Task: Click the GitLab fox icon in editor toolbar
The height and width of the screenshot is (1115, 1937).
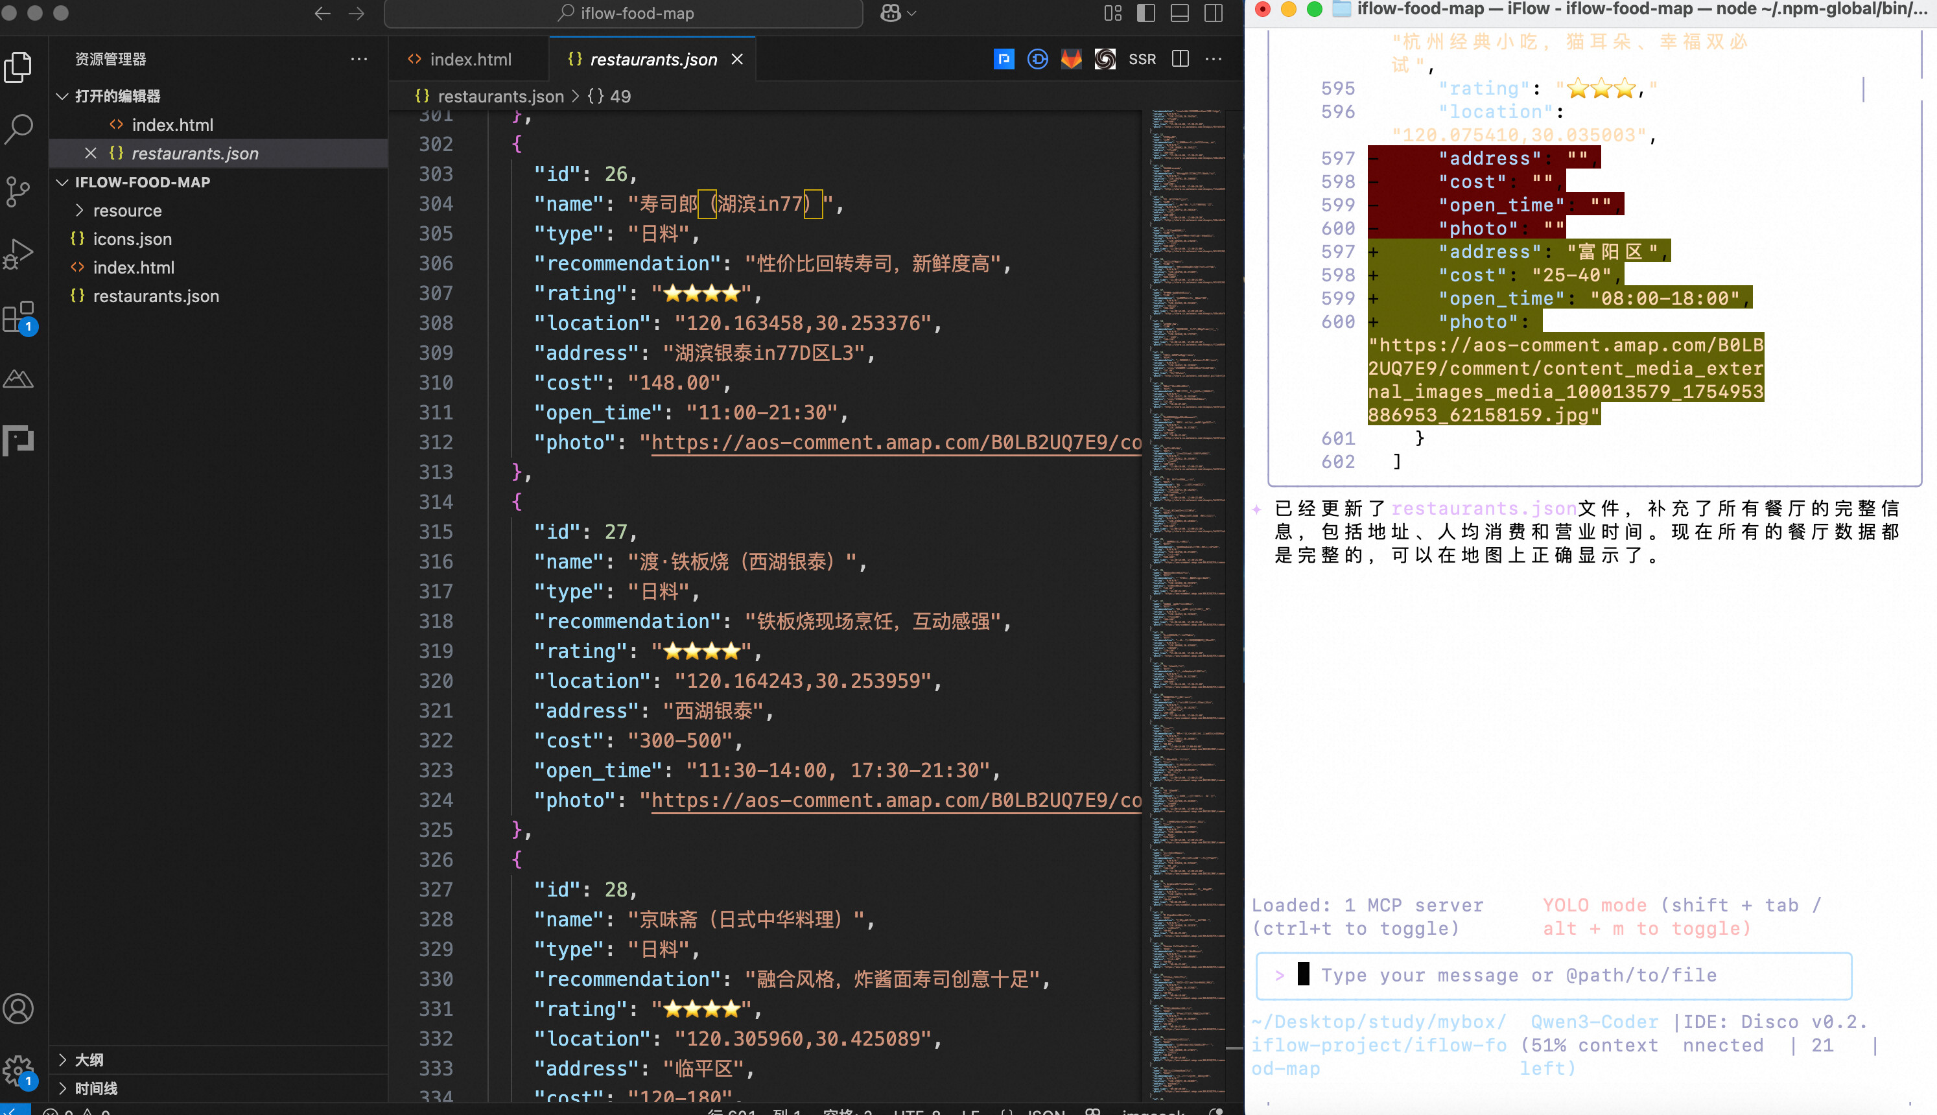Action: (x=1071, y=59)
